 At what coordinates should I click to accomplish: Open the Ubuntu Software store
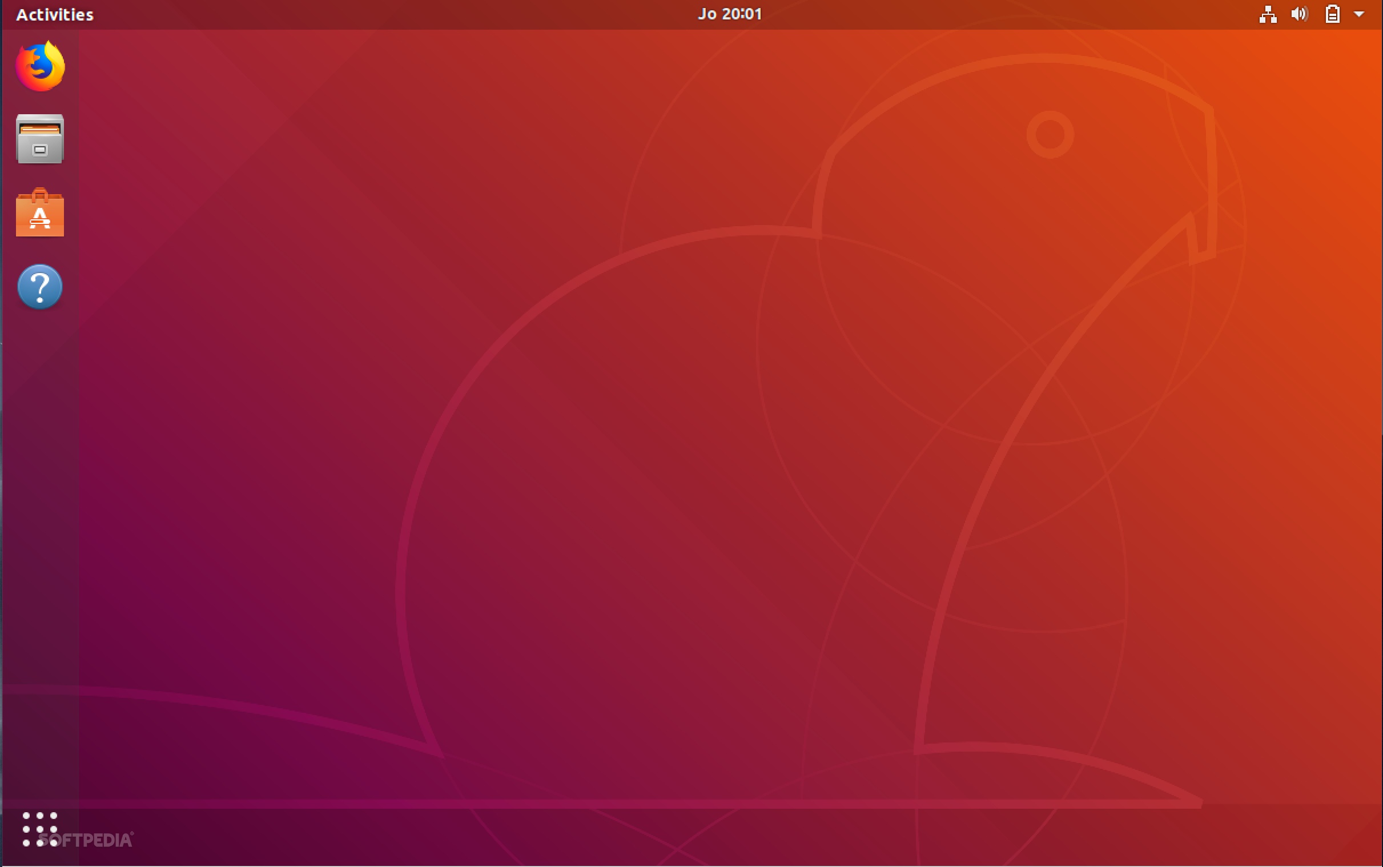(39, 212)
